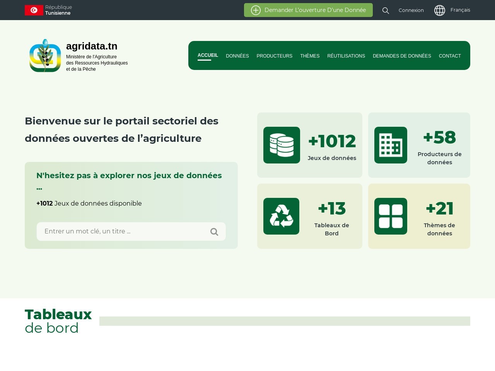The height and width of the screenshot is (371, 495).
Task: Click the database stack icon for Jeux de données
Action: coord(282,145)
